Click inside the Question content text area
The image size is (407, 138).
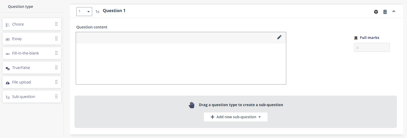pos(181,63)
